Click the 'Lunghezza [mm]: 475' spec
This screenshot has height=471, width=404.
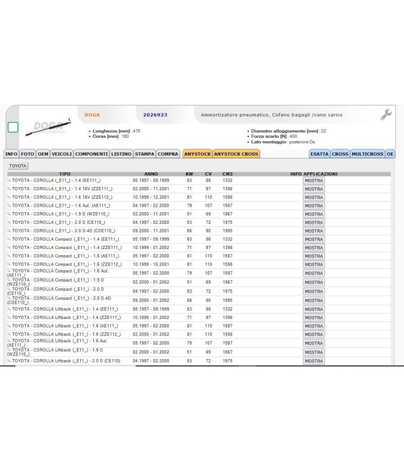point(116,131)
